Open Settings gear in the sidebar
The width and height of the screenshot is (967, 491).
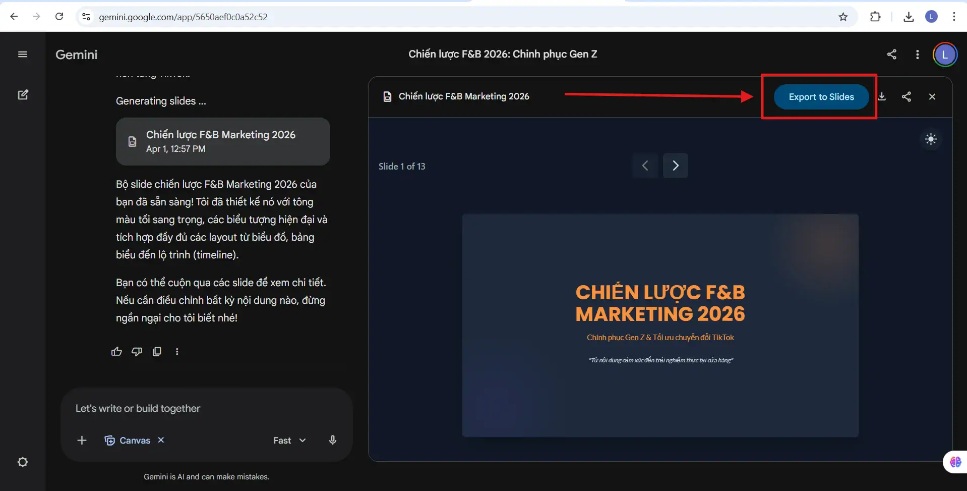[x=23, y=462]
